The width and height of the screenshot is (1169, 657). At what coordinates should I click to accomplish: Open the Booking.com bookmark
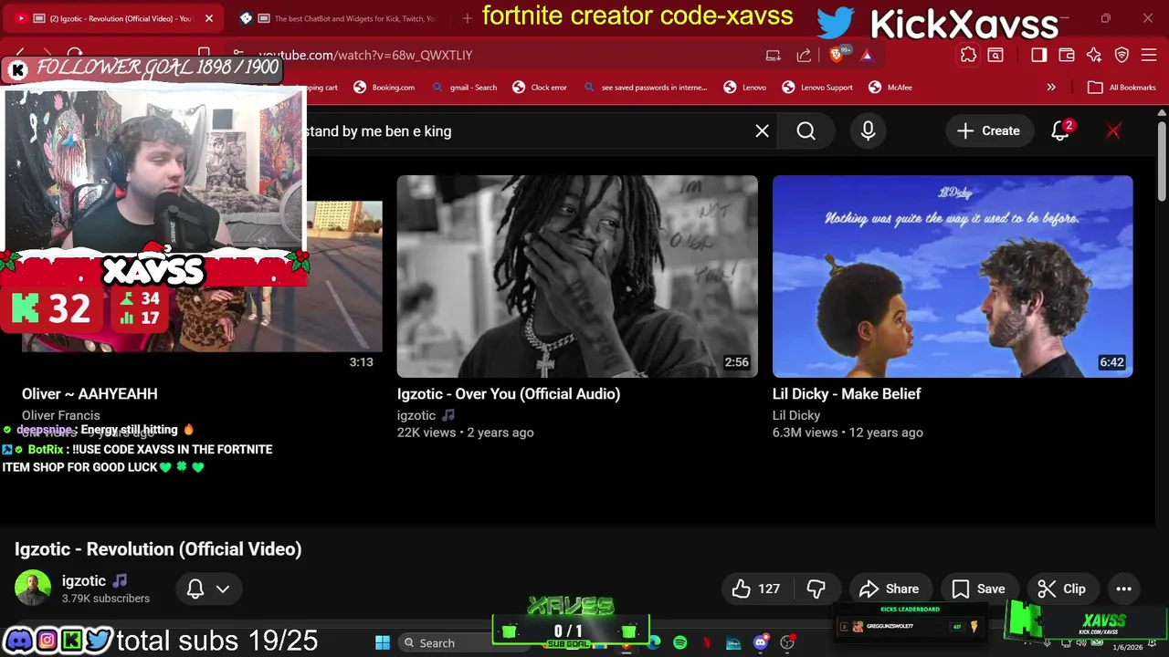(x=384, y=88)
